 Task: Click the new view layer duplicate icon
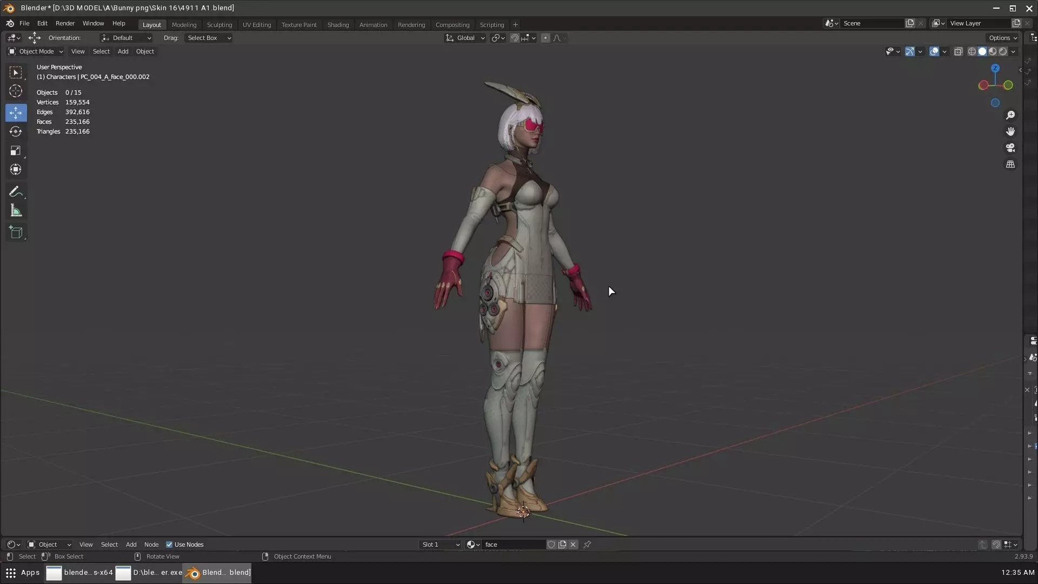pos(1016,23)
